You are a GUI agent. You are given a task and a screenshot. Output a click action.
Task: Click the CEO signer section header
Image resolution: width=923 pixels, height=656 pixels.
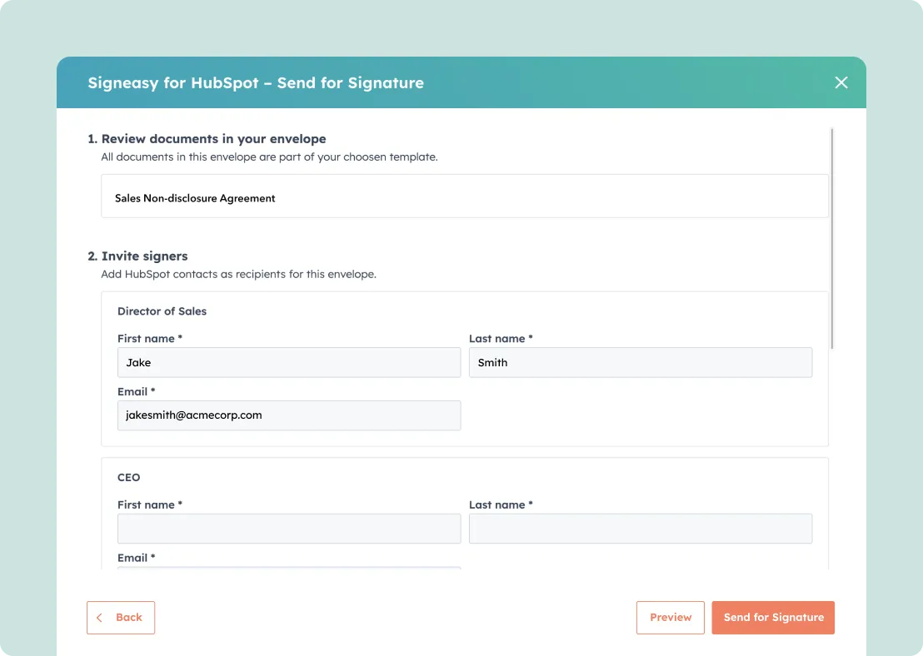tap(129, 477)
